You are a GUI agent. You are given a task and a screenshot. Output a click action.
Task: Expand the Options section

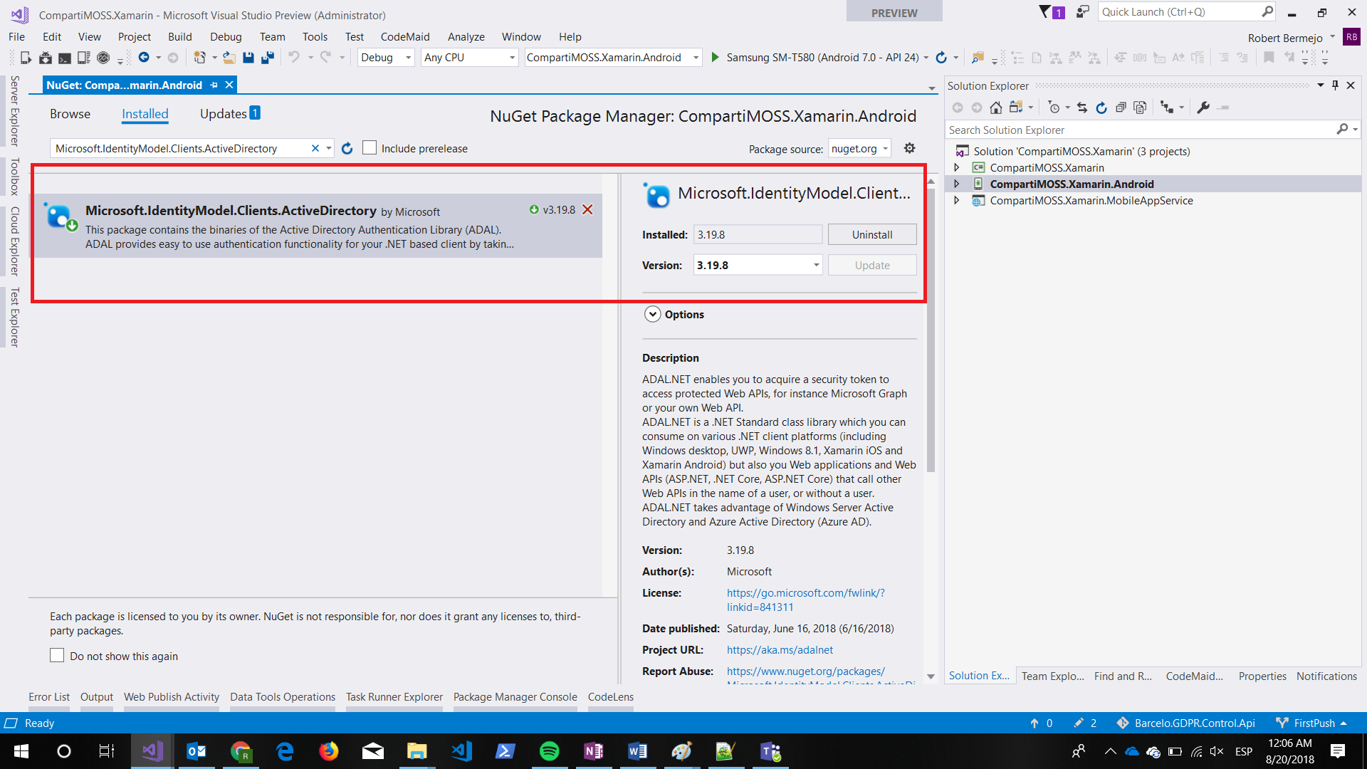click(652, 314)
